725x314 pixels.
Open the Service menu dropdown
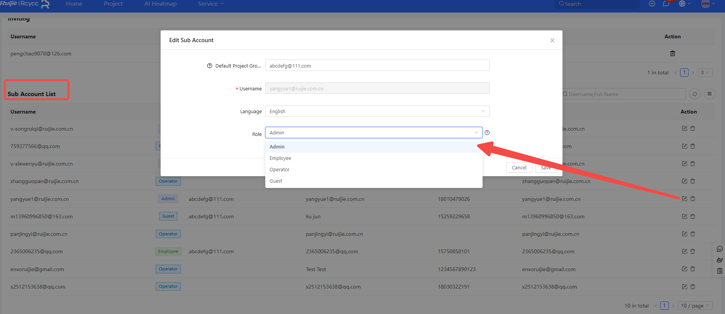click(x=211, y=4)
